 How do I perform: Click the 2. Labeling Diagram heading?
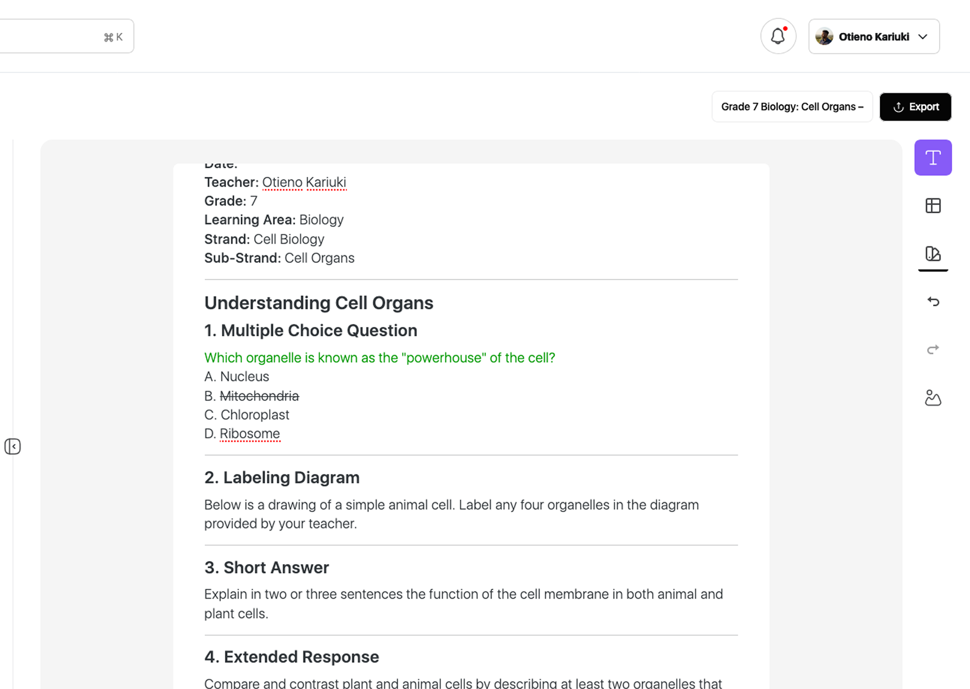point(282,478)
